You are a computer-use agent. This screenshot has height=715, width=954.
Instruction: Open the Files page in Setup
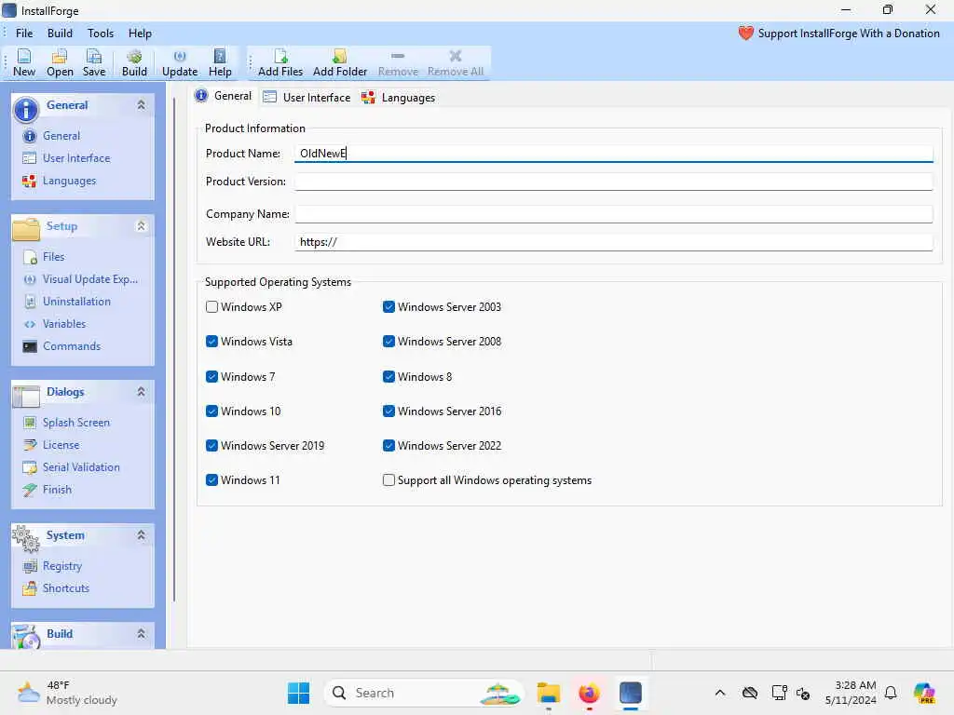point(53,257)
